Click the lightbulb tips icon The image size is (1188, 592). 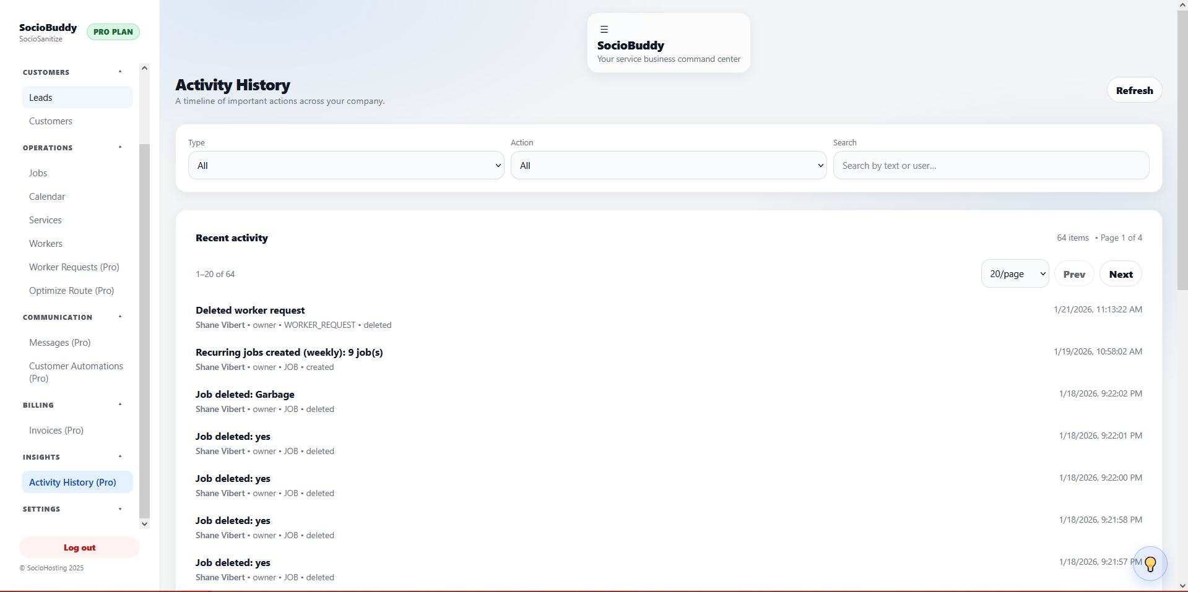coord(1150,563)
